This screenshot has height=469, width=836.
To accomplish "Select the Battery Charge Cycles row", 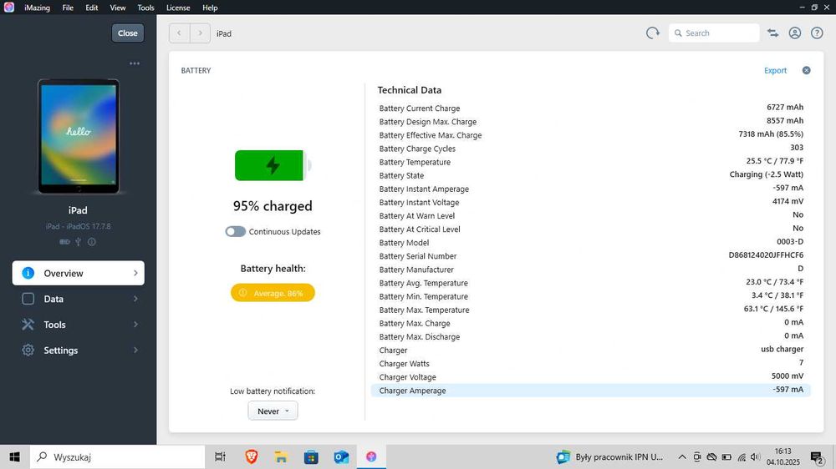I will pyautogui.click(x=591, y=149).
